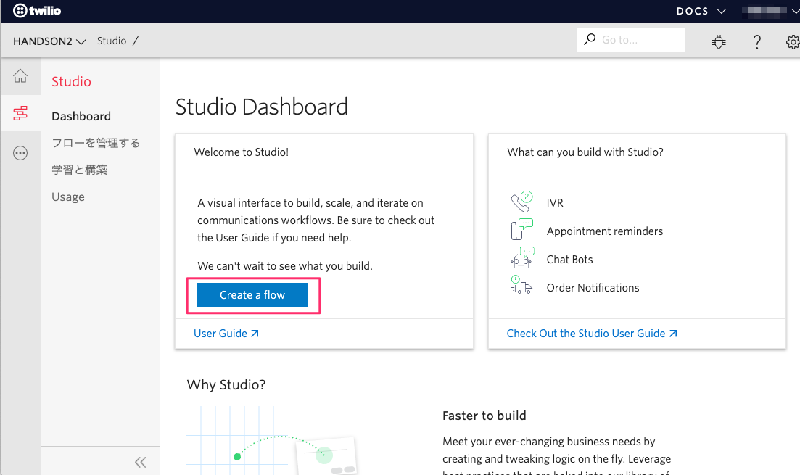The image size is (800, 475).
Task: Click Order Notifications text
Action: click(593, 288)
